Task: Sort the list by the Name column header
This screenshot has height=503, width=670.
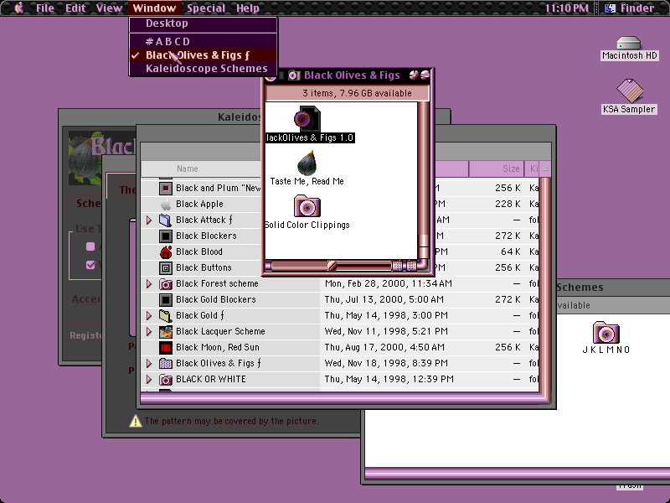Action: coord(201,169)
